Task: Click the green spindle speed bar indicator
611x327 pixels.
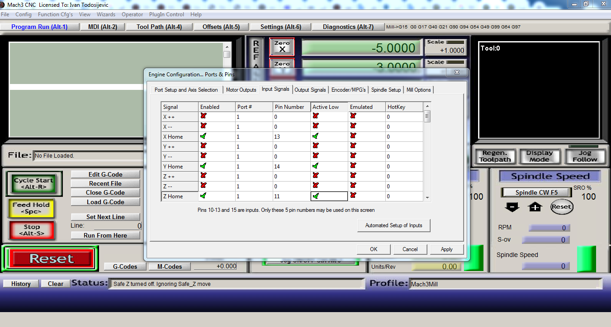Action: tap(586, 259)
